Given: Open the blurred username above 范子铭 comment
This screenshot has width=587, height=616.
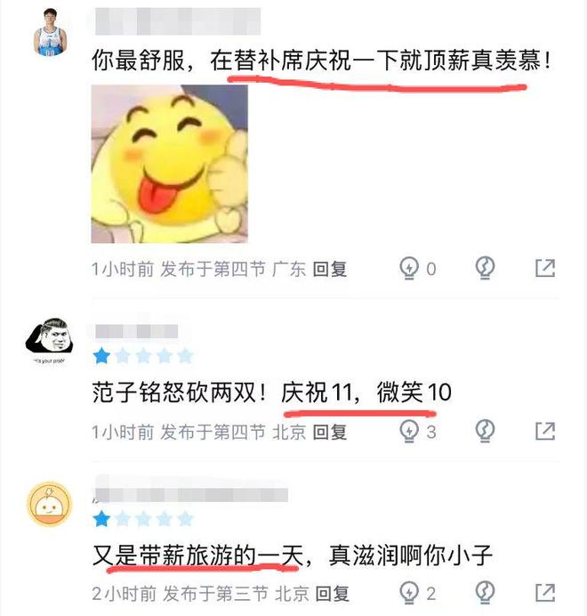Looking at the screenshot, I should pos(137,331).
